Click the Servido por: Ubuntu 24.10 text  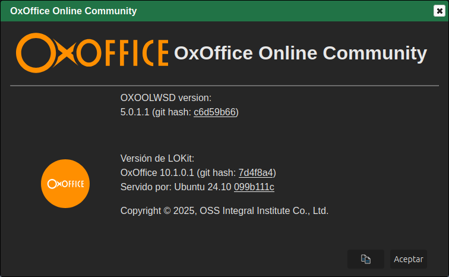[x=176, y=187]
